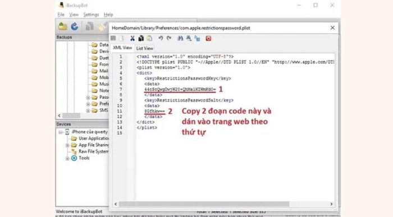Screen dimensions: 393x217
Task: Click the copy icon in plist editor
Action: click(141, 38)
